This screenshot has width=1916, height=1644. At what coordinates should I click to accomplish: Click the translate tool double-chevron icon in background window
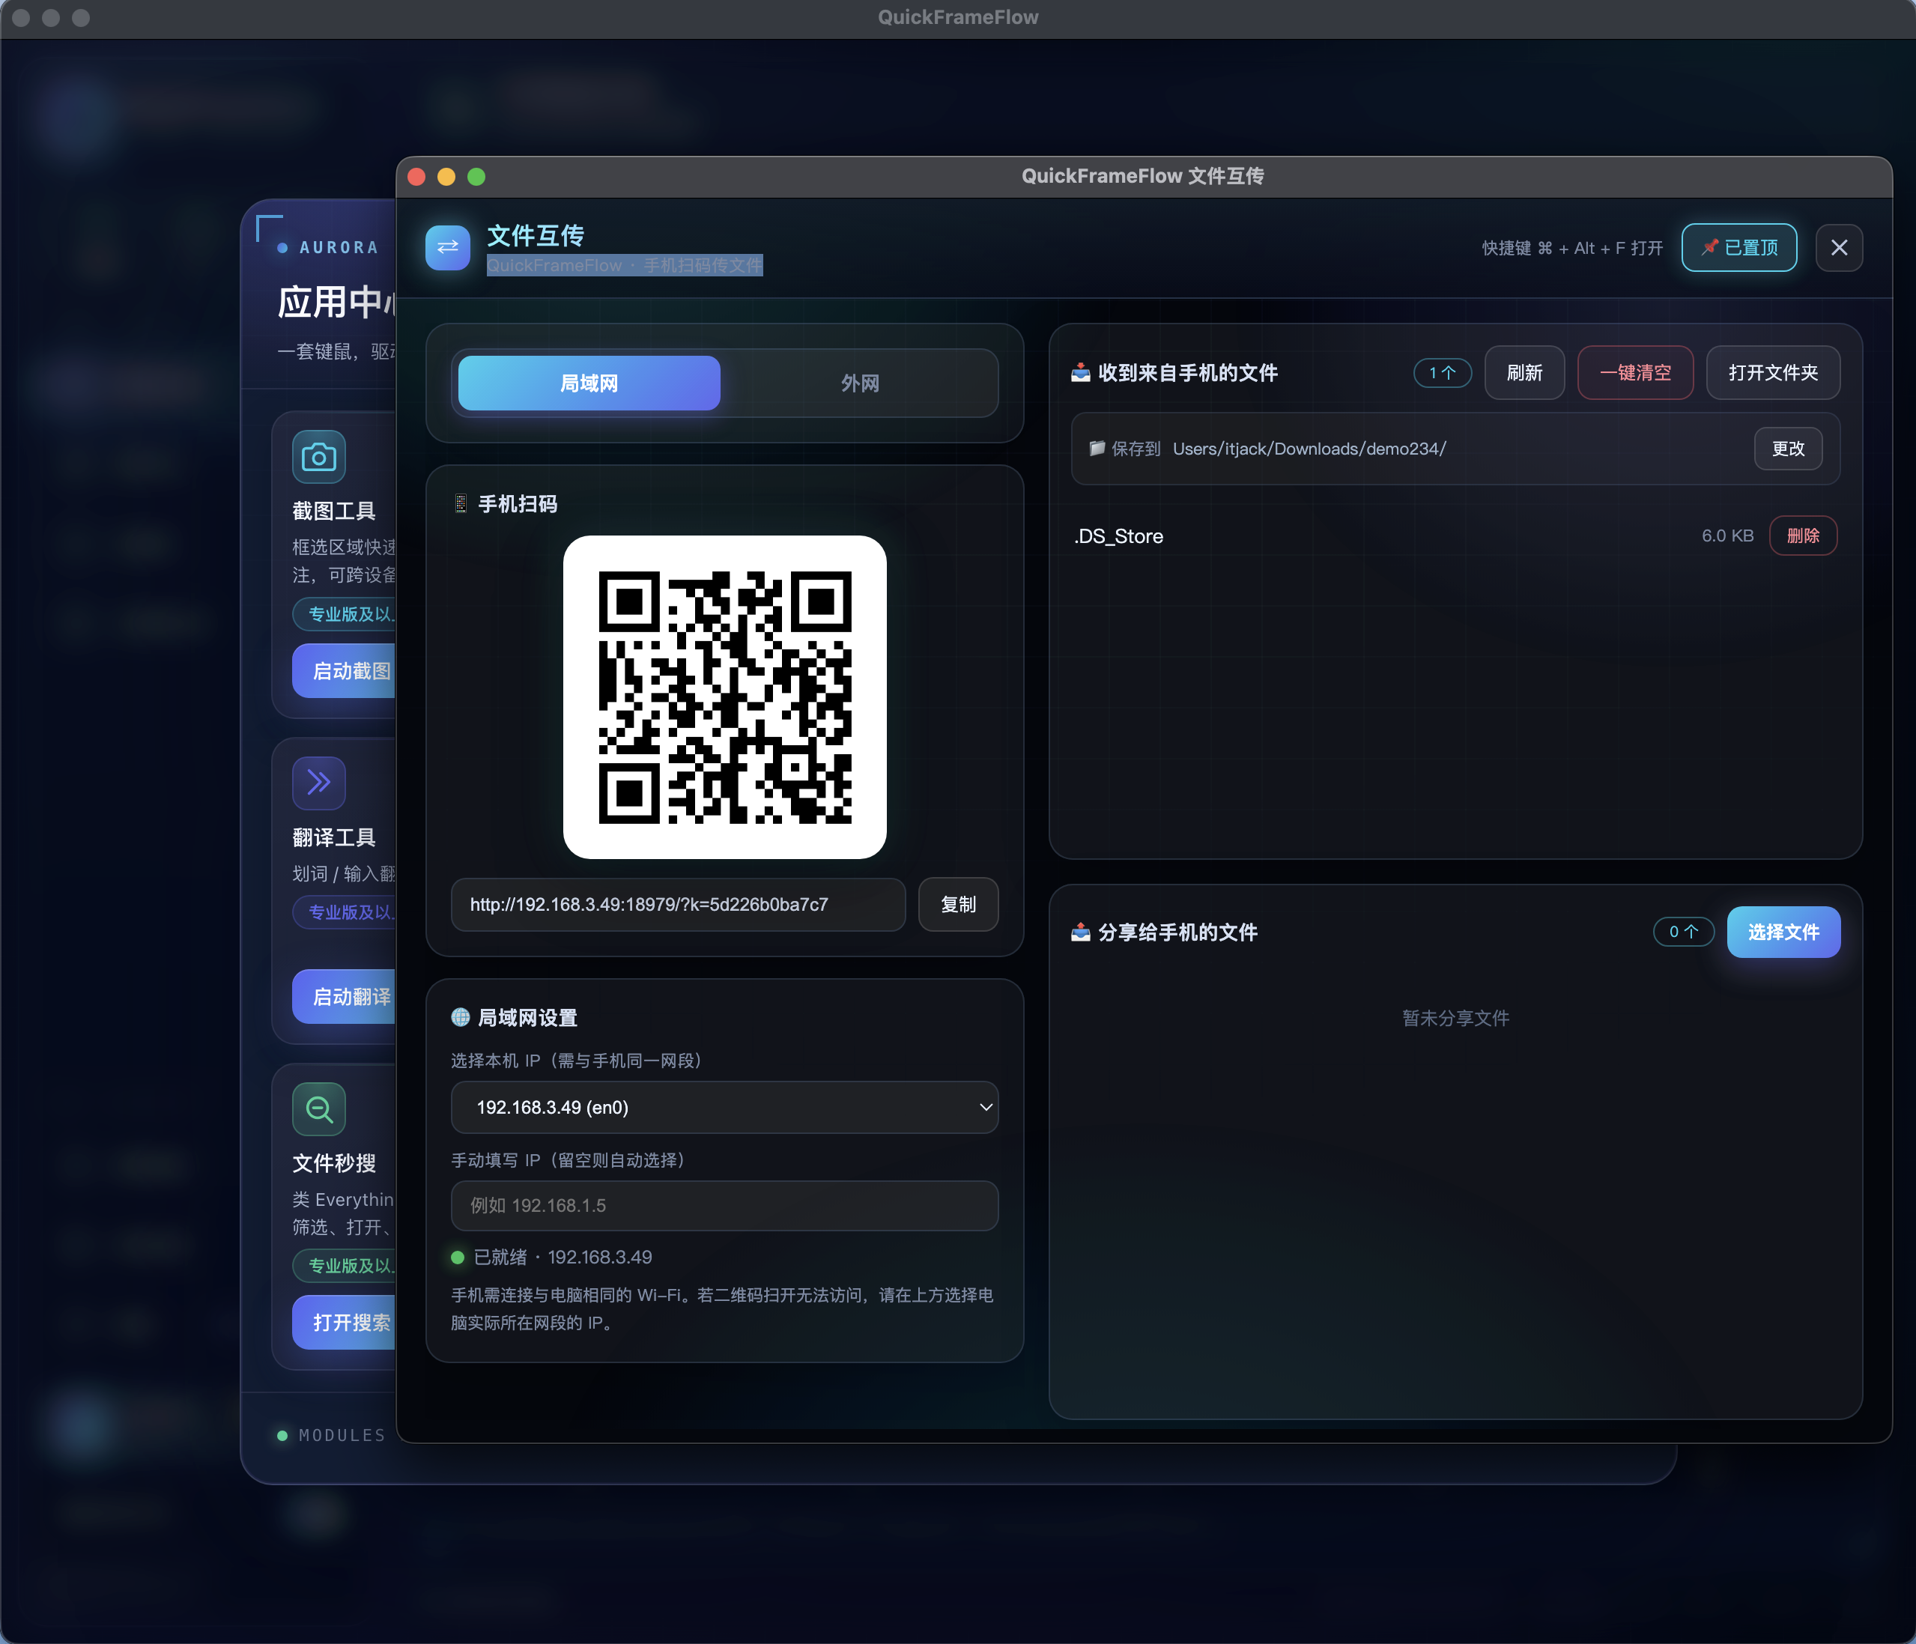[x=319, y=783]
